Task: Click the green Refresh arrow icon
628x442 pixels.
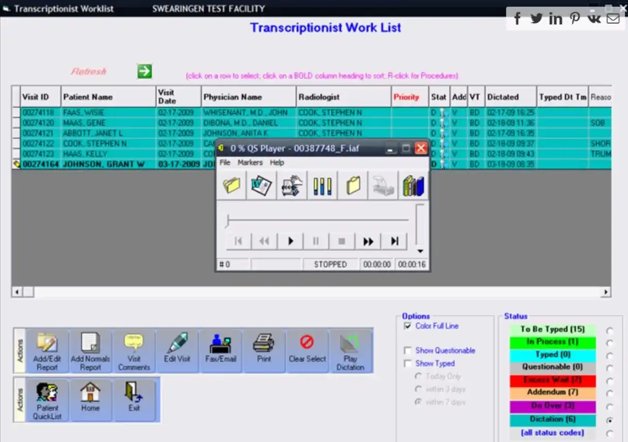Action: point(144,70)
